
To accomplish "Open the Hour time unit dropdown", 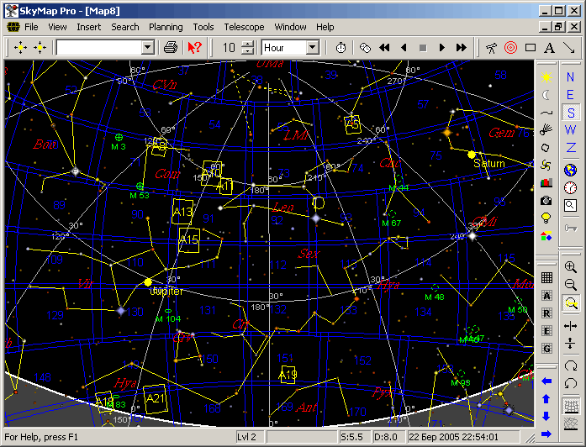I will pyautogui.click(x=312, y=48).
